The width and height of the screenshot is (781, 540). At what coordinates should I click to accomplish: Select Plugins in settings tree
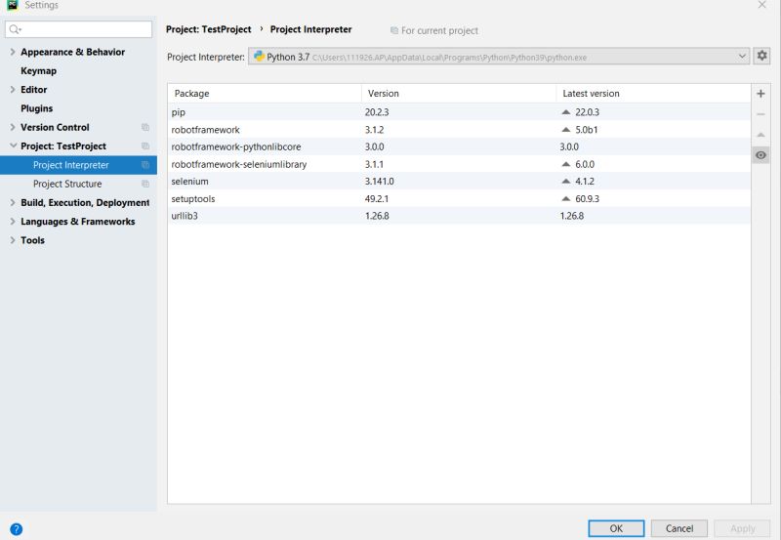point(36,108)
